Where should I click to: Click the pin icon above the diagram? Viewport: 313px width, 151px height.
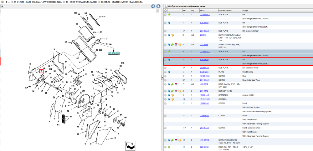(x=2, y=6)
